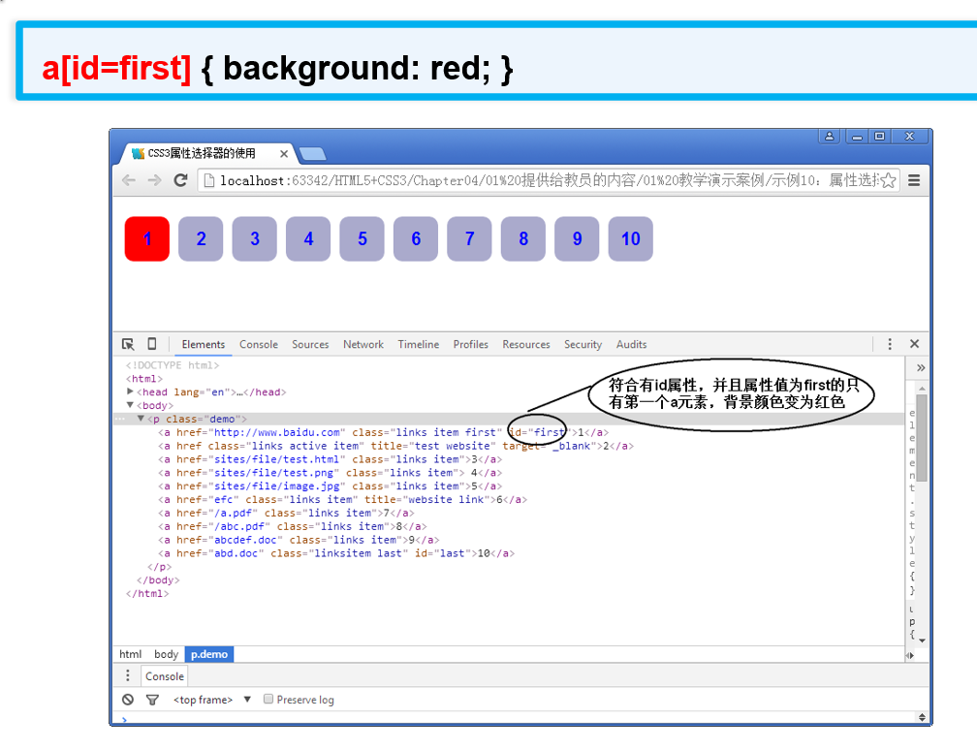Viewport: 977px width, 751px height.
Task: Open Chrome hamburger menu
Action: pos(914,180)
